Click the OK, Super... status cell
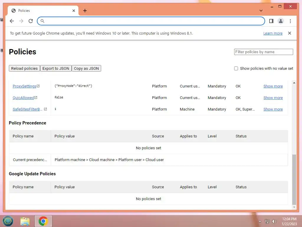 coord(245,109)
